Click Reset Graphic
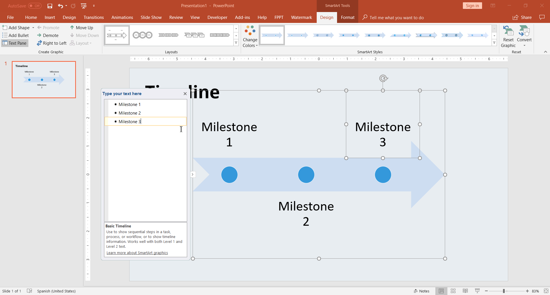Viewport: 550px width, 295px height. click(x=508, y=35)
